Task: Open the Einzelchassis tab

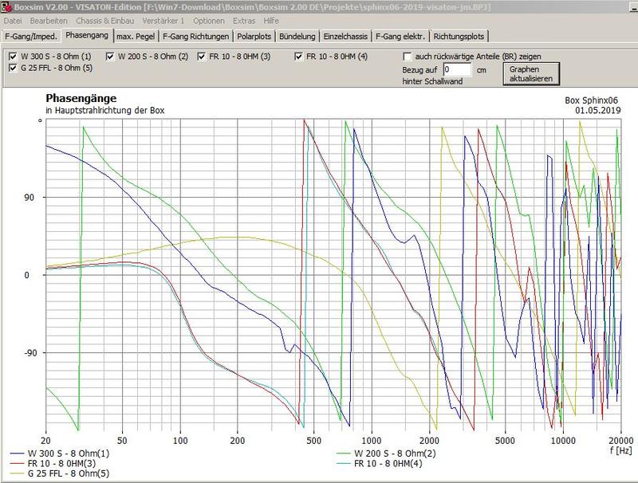Action: [345, 37]
